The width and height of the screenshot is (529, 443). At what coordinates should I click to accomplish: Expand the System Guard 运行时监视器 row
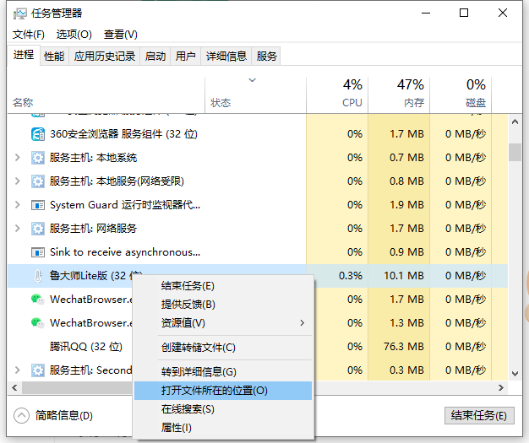point(18,205)
